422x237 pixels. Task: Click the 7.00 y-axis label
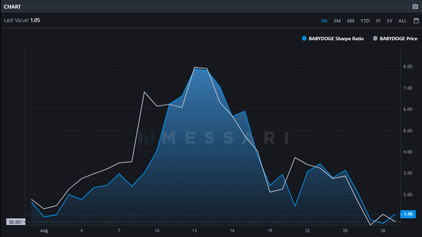pyautogui.click(x=408, y=88)
